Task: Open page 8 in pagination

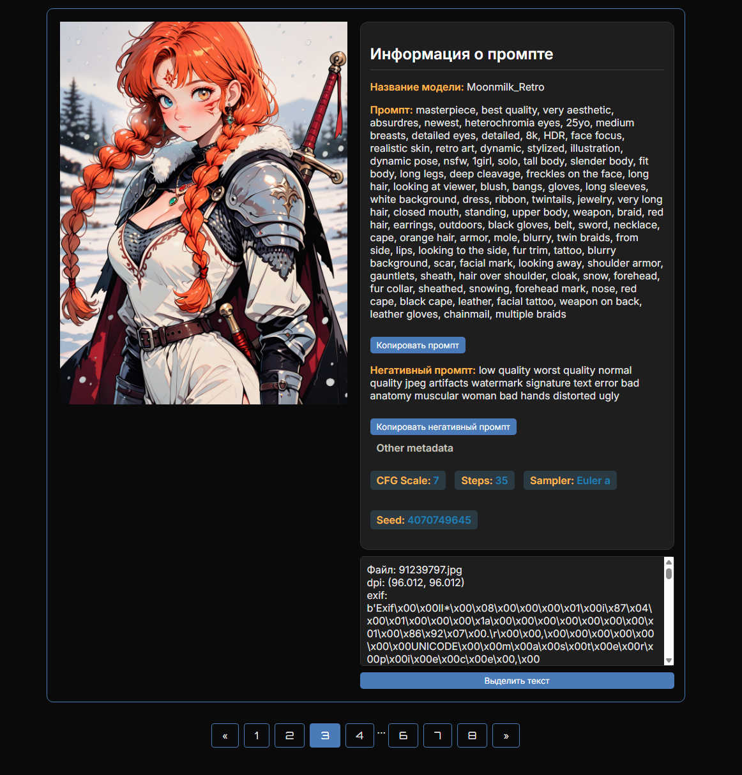Action: point(472,735)
